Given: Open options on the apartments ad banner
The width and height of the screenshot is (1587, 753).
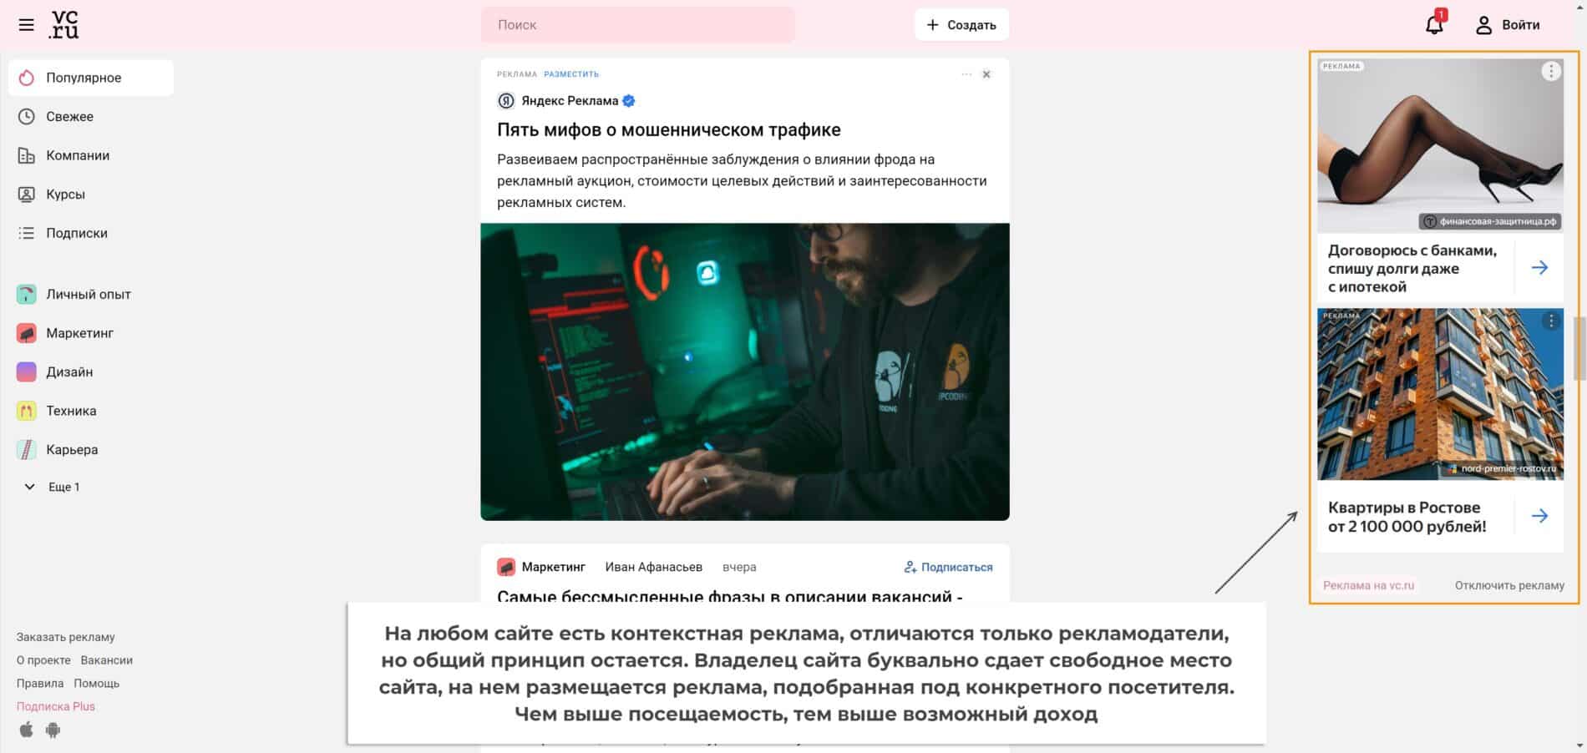Looking at the screenshot, I should 1551,321.
